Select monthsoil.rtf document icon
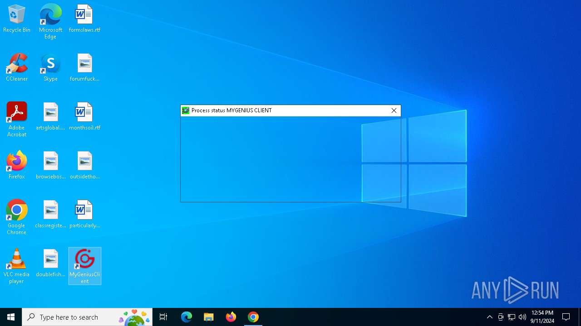Image resolution: width=581 pixels, height=326 pixels. (x=84, y=117)
